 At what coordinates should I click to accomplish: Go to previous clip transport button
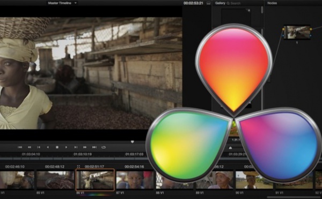point(39,147)
